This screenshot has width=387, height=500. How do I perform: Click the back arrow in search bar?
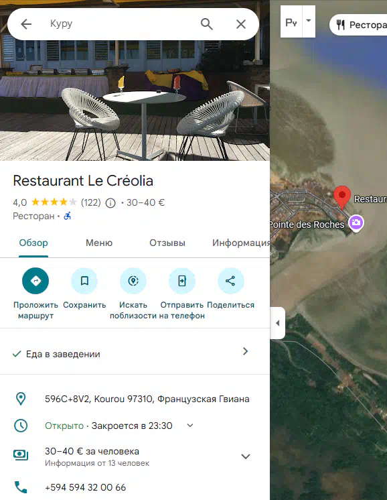26,24
